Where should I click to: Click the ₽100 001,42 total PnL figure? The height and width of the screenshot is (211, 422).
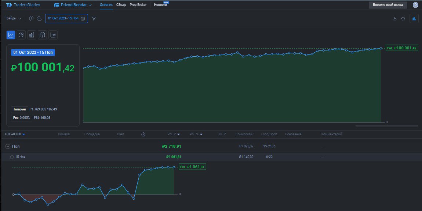point(43,68)
